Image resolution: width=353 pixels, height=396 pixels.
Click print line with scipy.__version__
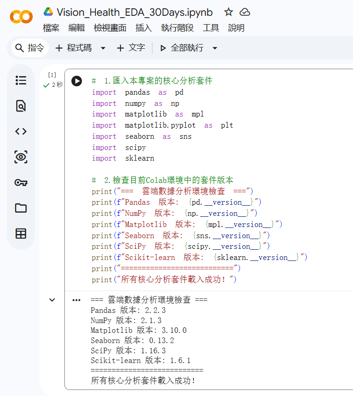[x=181, y=247]
